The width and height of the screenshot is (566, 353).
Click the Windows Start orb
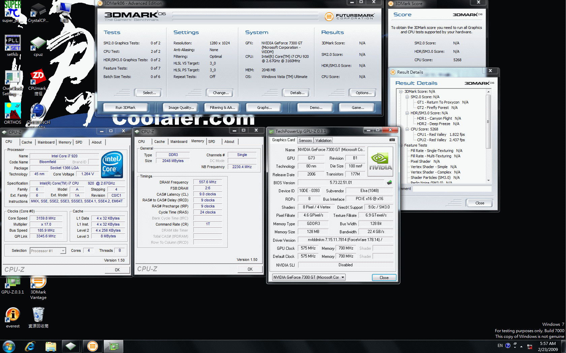tap(9, 346)
